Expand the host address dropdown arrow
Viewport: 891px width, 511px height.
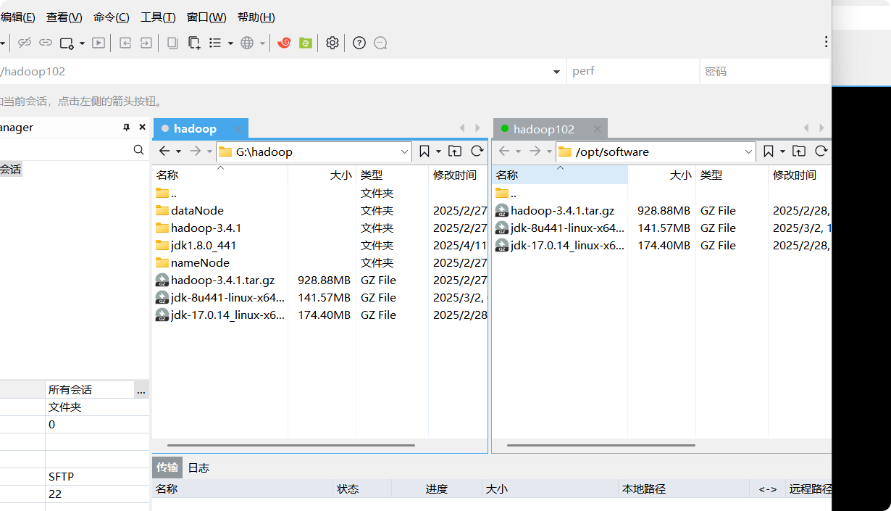[x=556, y=72]
